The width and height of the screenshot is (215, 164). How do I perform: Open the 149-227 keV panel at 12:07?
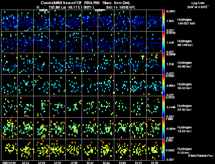click(9, 21)
